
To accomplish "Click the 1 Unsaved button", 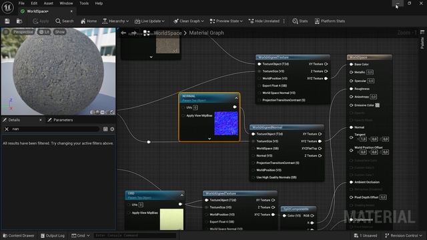I will [x=366, y=235].
